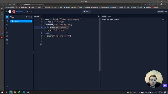Viewport: 168px width, 94px height.
Task: Open the Windows notification center
Action: click(165, 92)
